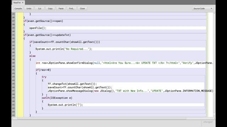
Task: Open the Source Code view dropdown
Action: (203, 8)
